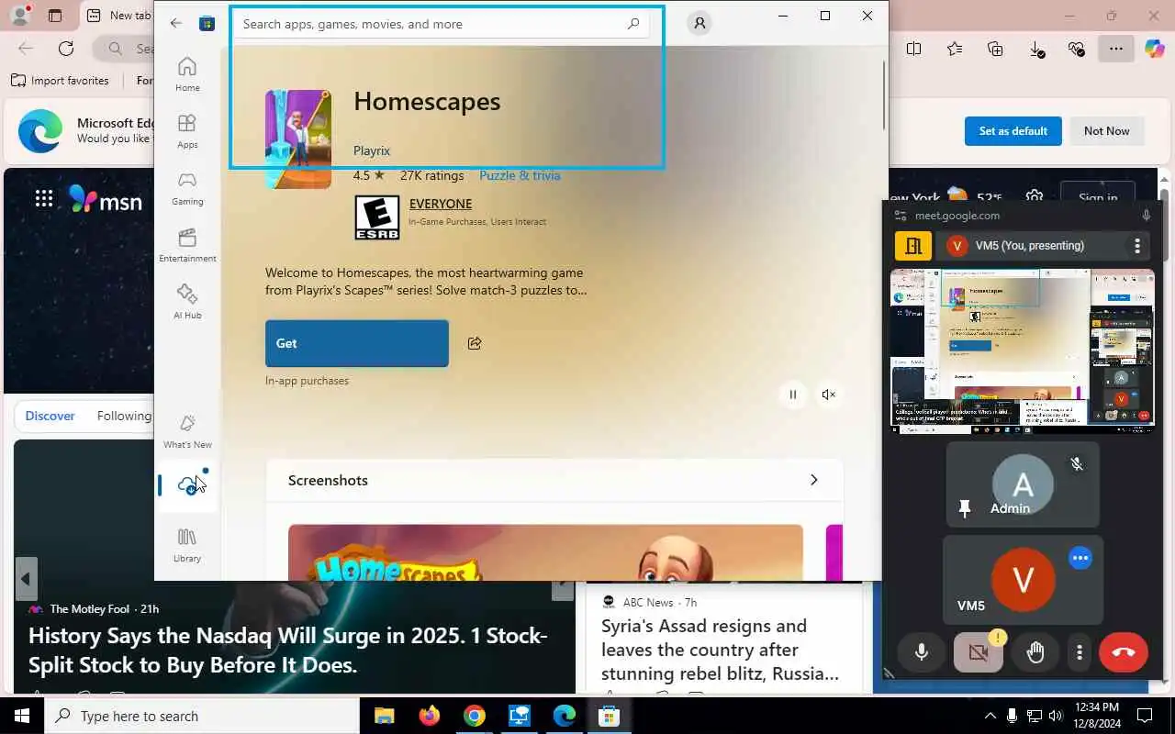Screen dimensions: 1175x734
Task: Open Puzzle & trivia category link
Action: click(520, 175)
